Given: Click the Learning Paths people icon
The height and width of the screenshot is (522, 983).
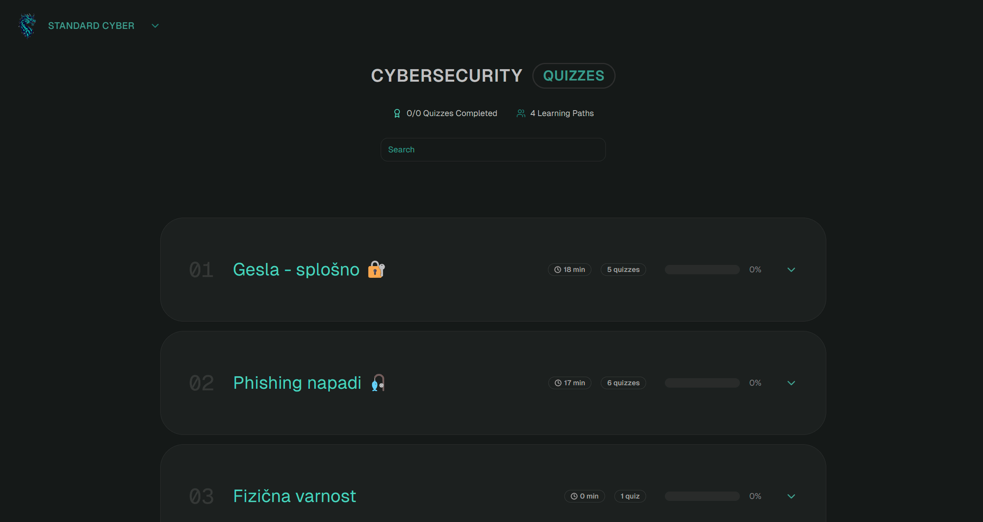Looking at the screenshot, I should [521, 113].
